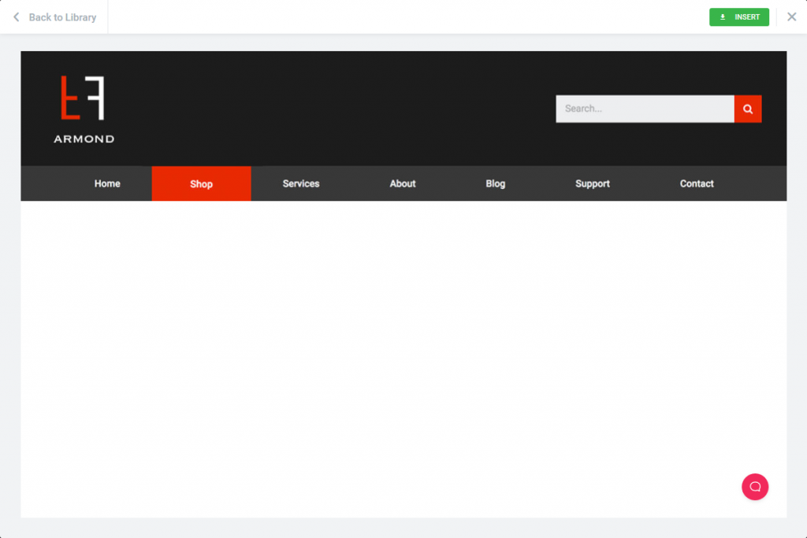Close the template preview with the X
807x538 pixels.
792,17
